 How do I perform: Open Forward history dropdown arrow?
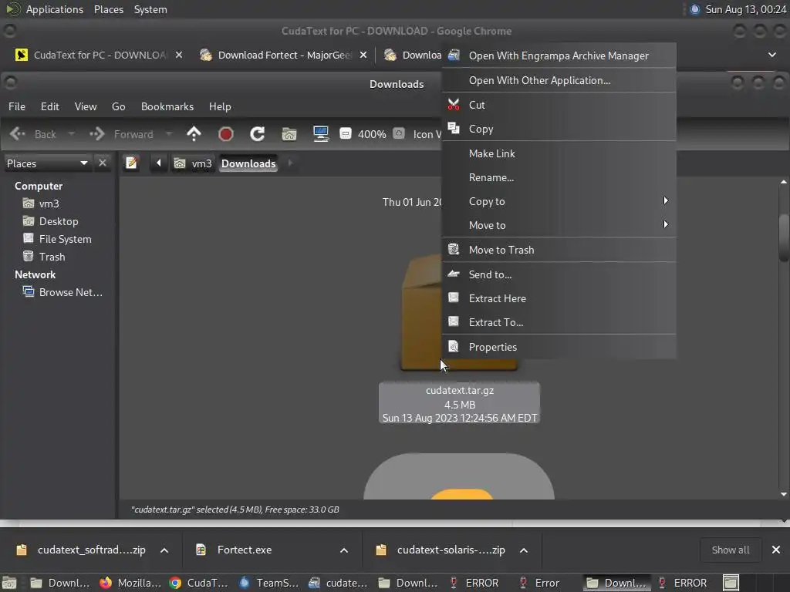[x=169, y=134]
